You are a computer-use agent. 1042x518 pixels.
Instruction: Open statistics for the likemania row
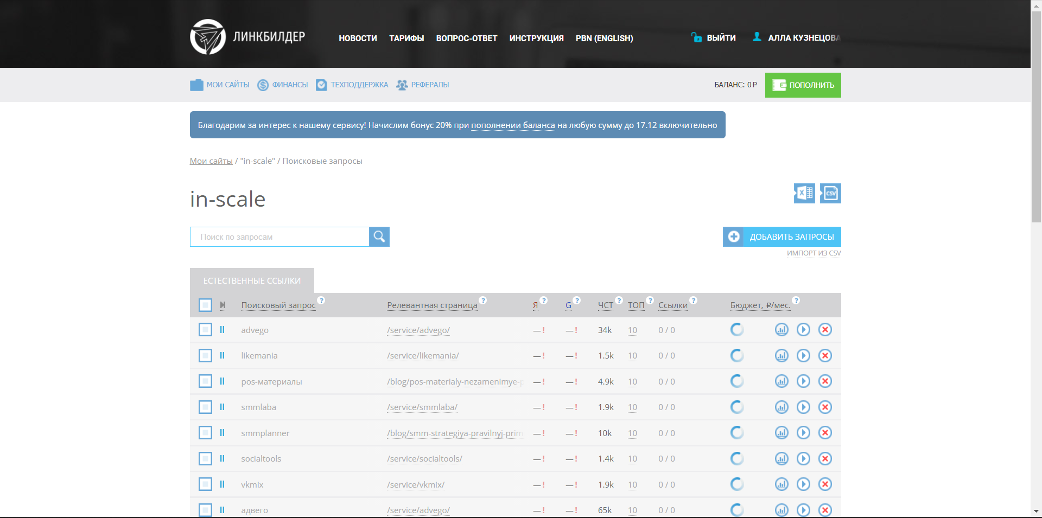point(781,355)
